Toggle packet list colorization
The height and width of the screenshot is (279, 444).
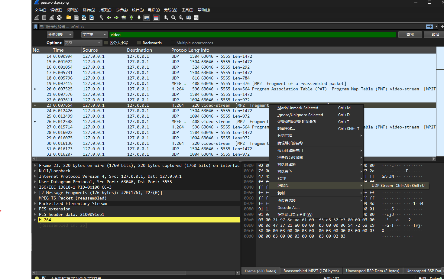point(156,18)
